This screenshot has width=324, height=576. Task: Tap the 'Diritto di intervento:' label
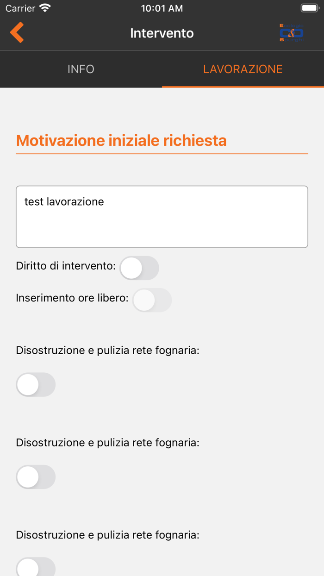pos(66,266)
